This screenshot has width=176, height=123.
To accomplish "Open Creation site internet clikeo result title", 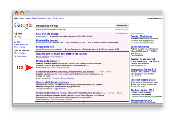I will pyautogui.click(x=47, y=61).
